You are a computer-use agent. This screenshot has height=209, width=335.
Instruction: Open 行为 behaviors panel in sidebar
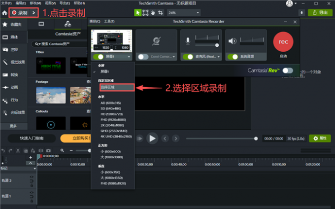click(x=14, y=100)
